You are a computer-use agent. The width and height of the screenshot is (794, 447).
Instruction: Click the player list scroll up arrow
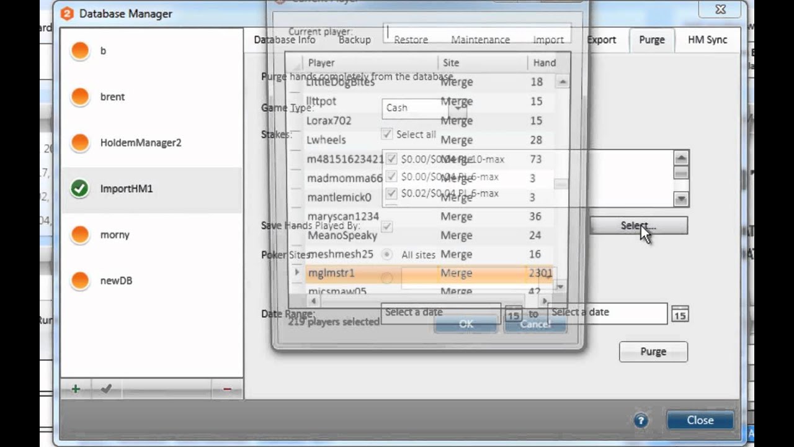(x=562, y=81)
